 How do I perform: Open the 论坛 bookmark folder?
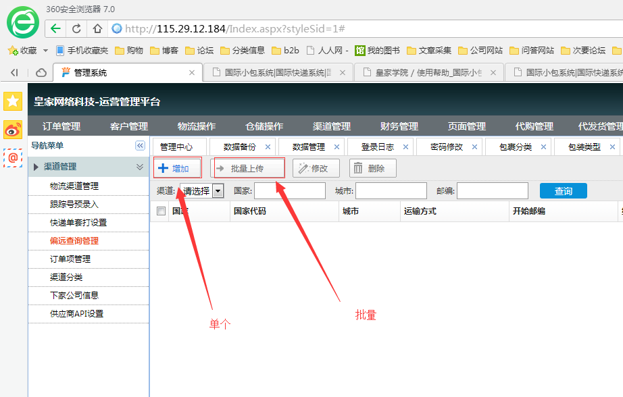[x=199, y=51]
